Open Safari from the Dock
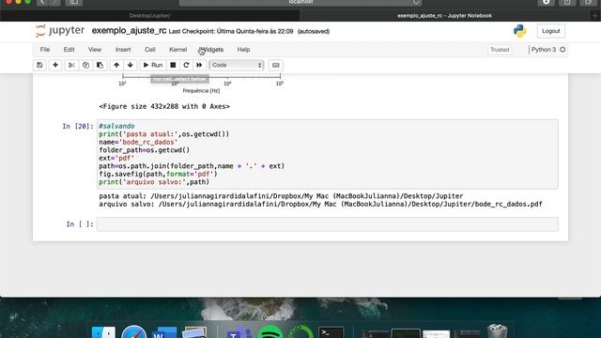Viewport: 601px width, 338px height. coord(133,331)
